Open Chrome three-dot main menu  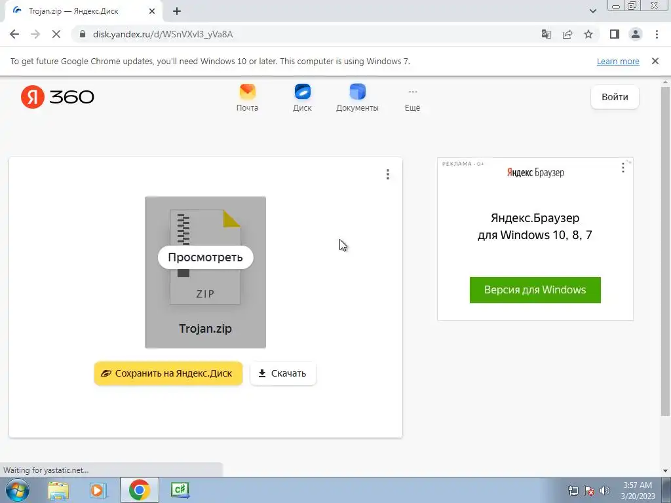click(x=657, y=34)
